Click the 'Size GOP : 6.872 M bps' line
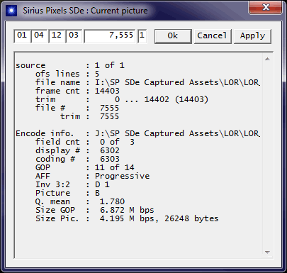287x273 pixels. coord(95,210)
